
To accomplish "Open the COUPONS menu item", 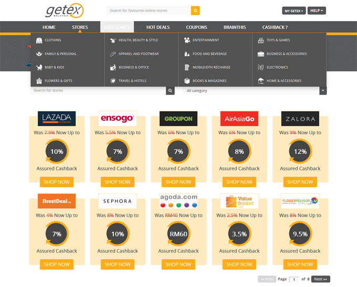I will pyautogui.click(x=196, y=27).
